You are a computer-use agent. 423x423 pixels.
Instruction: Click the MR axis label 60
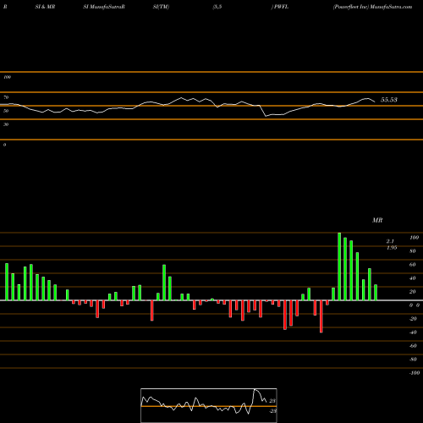(x=412, y=265)
